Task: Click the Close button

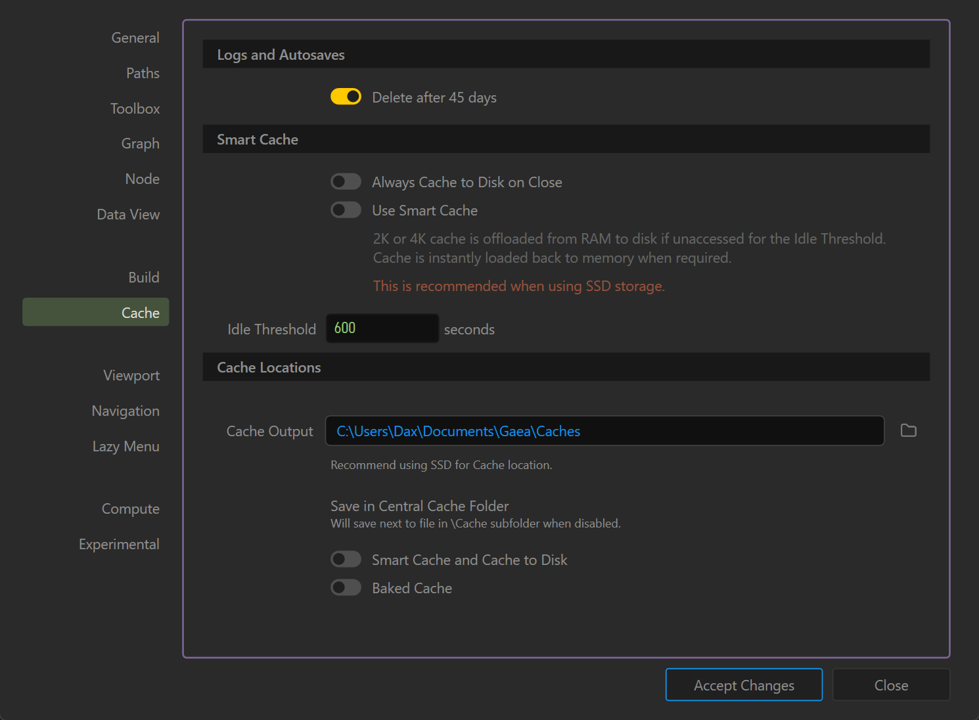Action: click(x=890, y=685)
